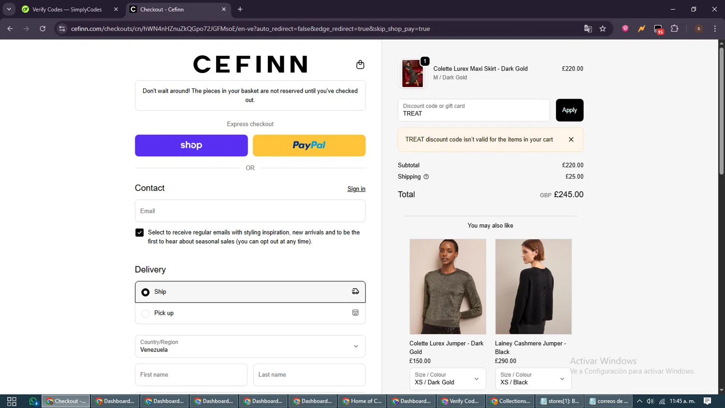Click the page vertical scrollbar thumb
This screenshot has height=408, width=725.
[x=721, y=111]
